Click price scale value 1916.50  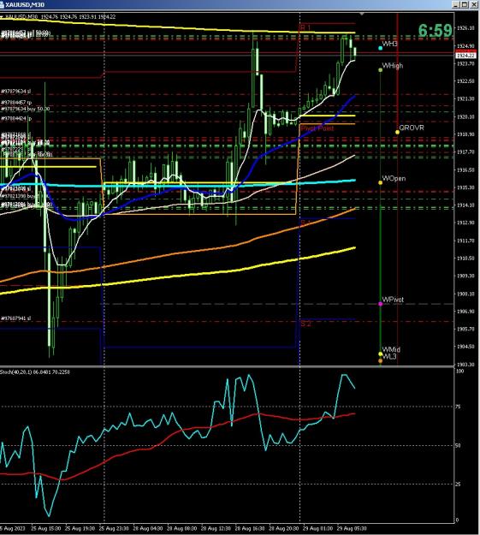(x=465, y=169)
